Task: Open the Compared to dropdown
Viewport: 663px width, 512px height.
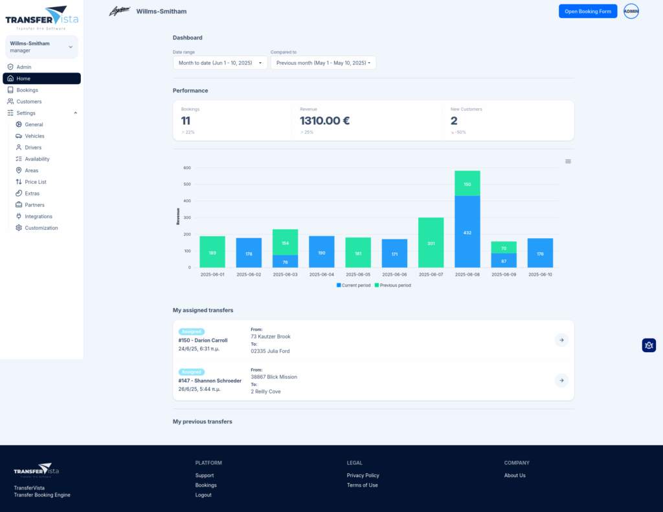Action: (x=323, y=63)
